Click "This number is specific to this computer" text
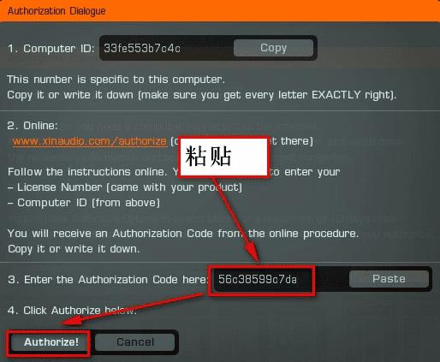440x362 pixels. pyautogui.click(x=116, y=80)
